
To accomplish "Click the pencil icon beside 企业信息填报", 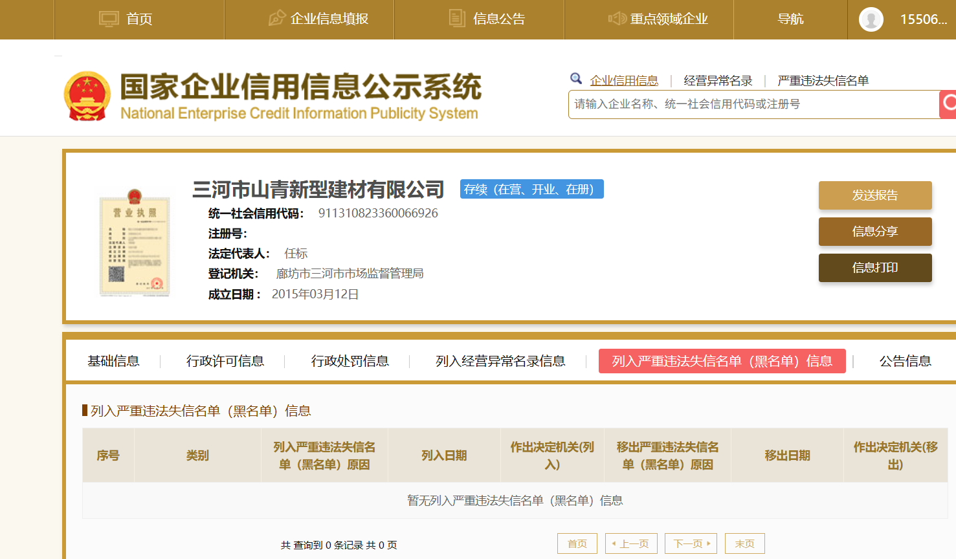I will [x=277, y=19].
